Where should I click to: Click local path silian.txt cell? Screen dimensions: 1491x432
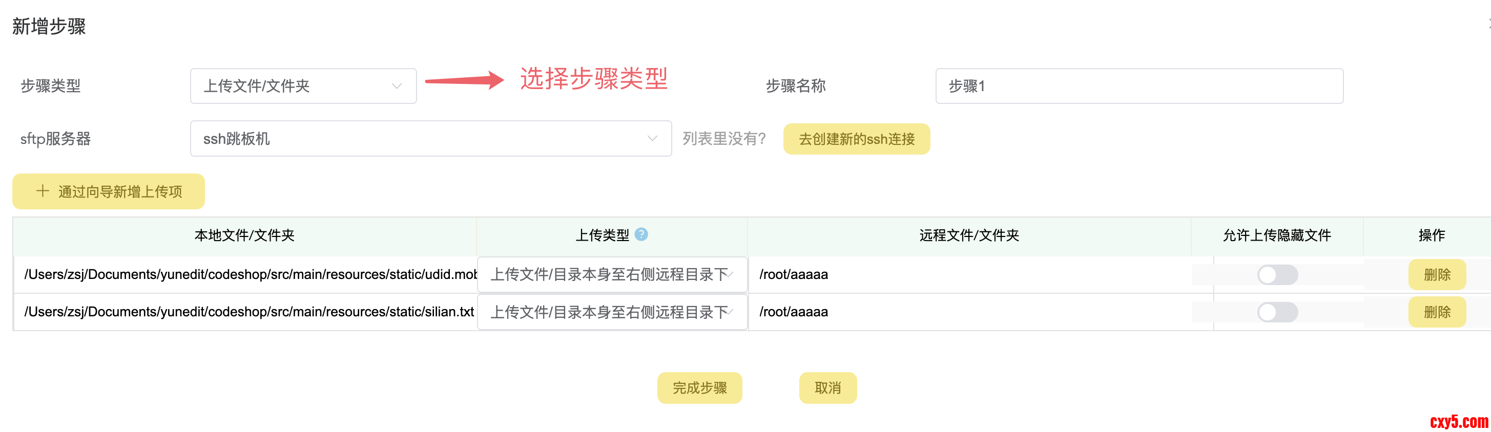pos(249,312)
